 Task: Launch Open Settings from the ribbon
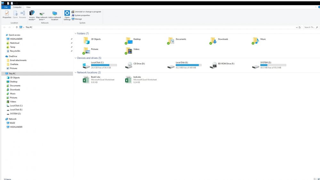pyautogui.click(x=67, y=15)
